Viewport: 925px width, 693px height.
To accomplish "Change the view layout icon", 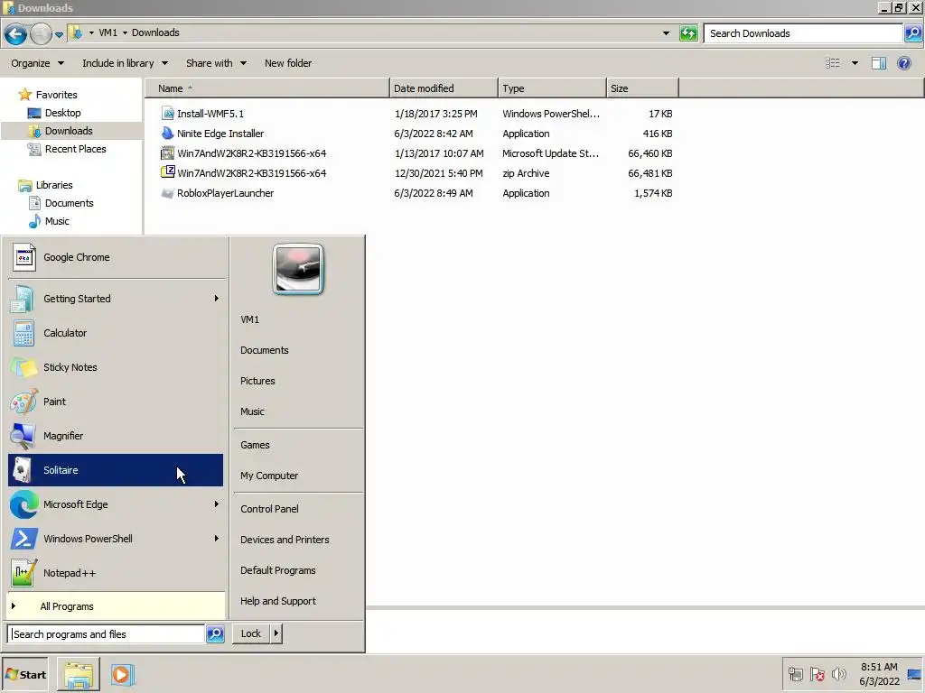I will tap(832, 63).
